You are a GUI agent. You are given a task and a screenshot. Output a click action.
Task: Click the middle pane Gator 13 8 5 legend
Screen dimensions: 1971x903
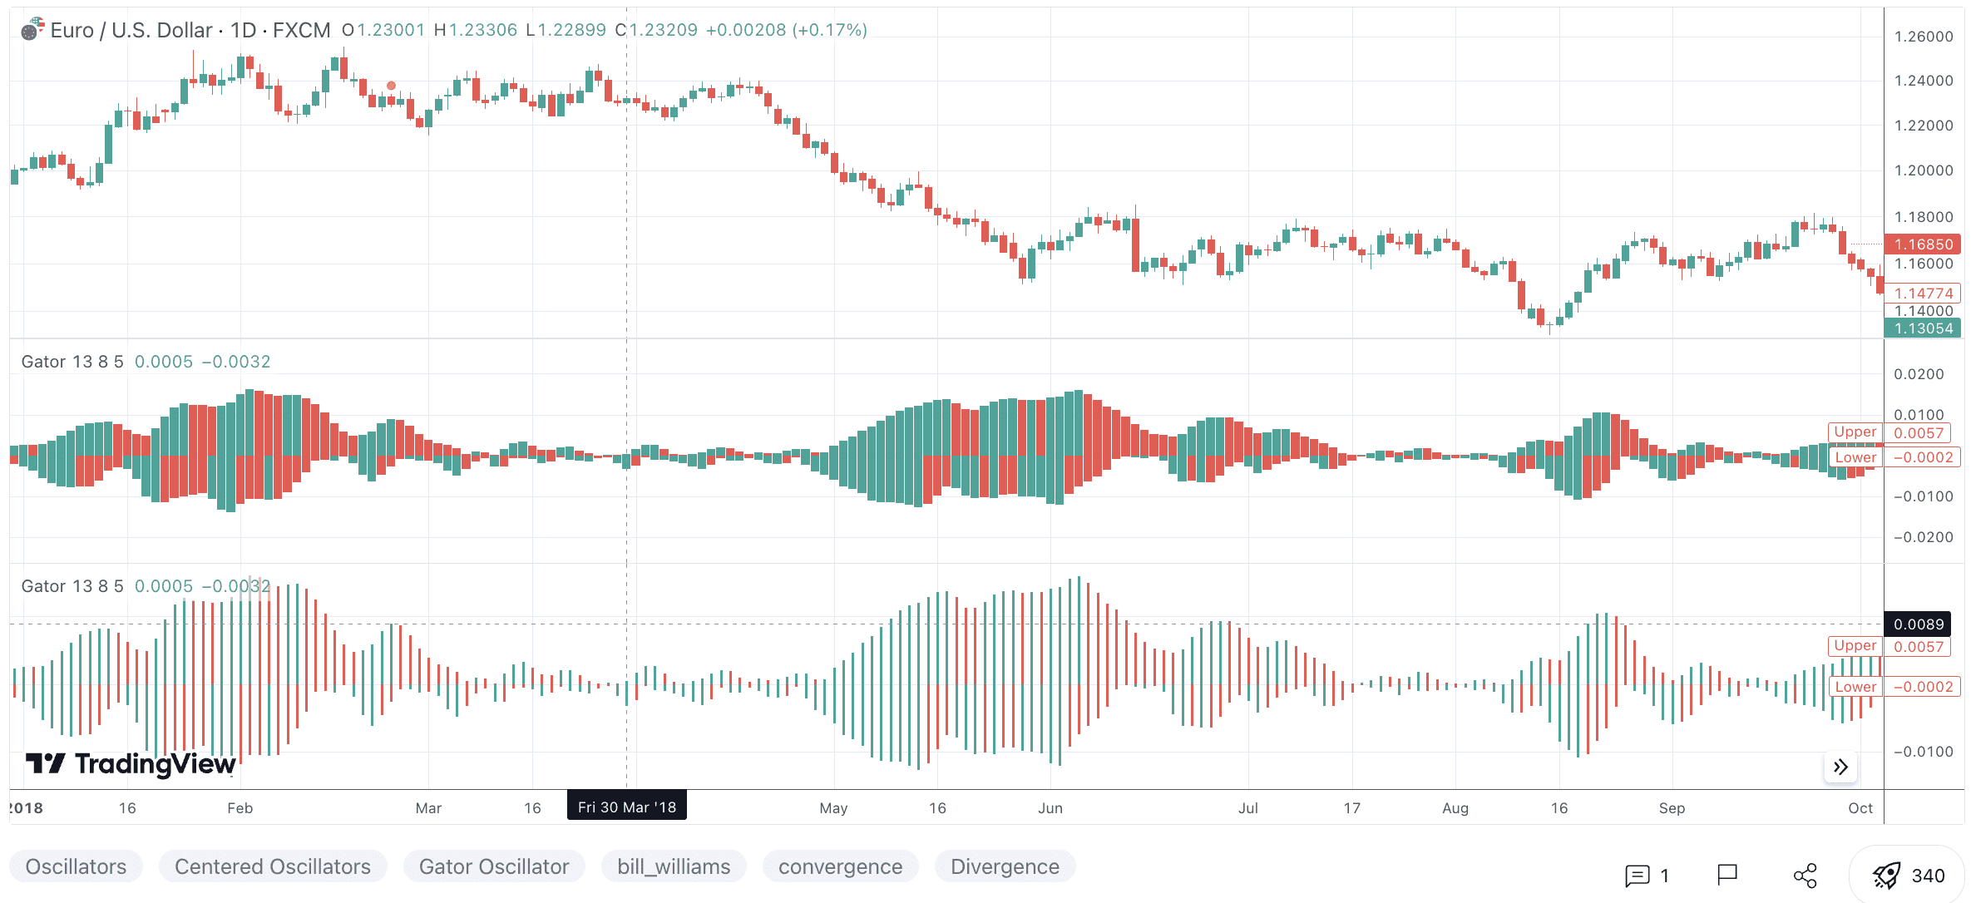(72, 362)
